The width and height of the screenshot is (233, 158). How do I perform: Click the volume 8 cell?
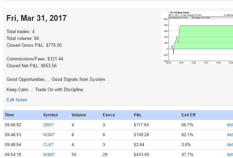(x=73, y=135)
